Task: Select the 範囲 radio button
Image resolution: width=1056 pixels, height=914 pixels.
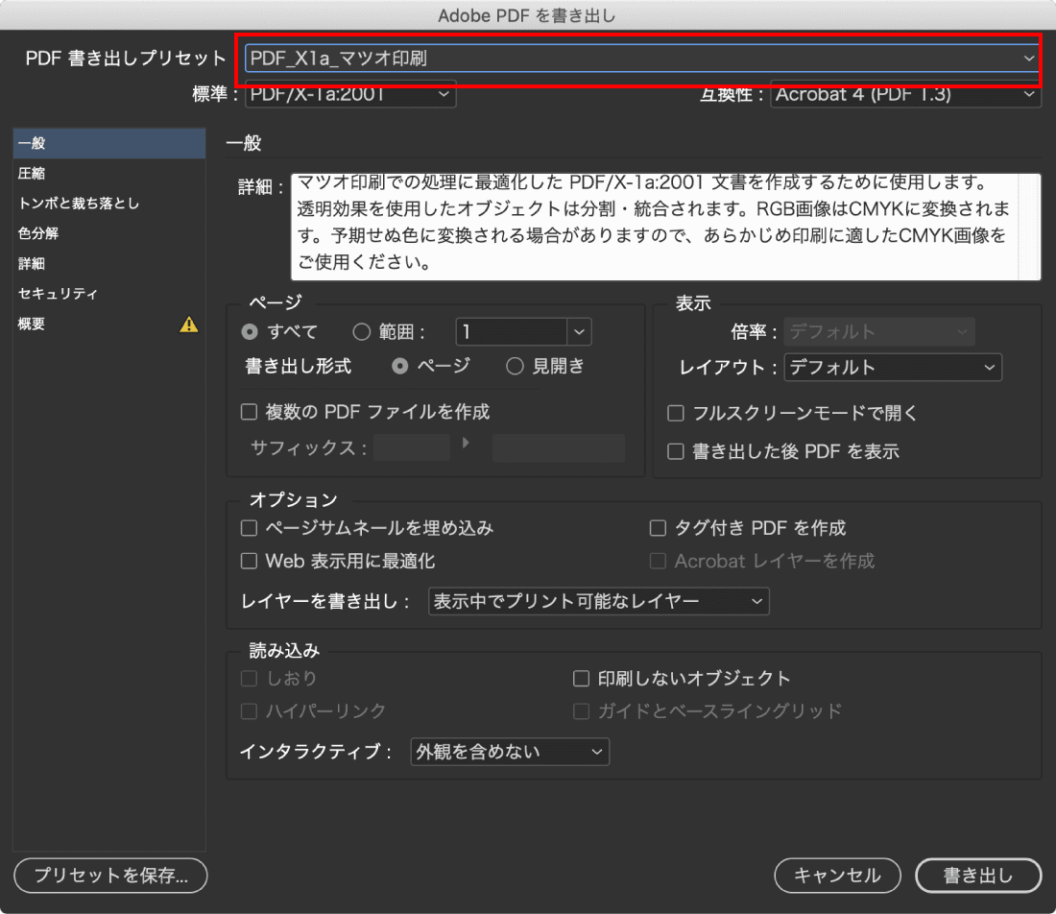Action: coord(362,331)
